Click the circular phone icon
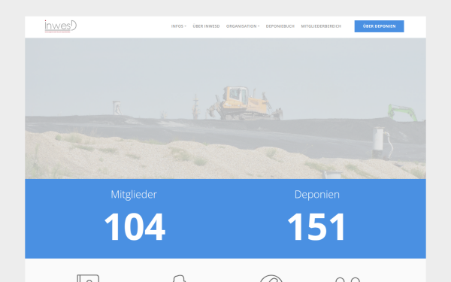The width and height of the screenshot is (451, 282). click(x=271, y=278)
